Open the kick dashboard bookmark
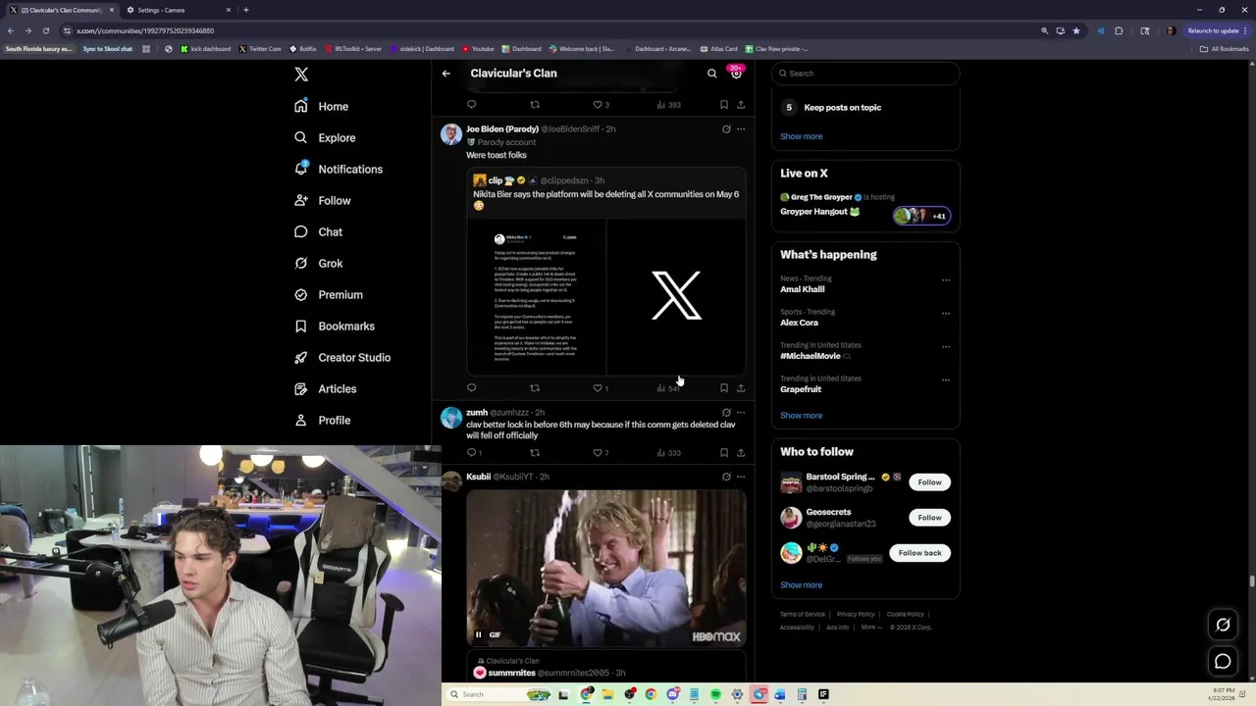 (206, 49)
